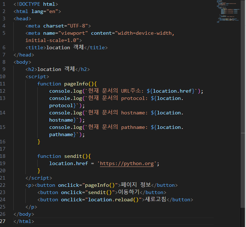This screenshot has width=246, height=227.
Task: Click wrapped 'pathname}`);' continuation line
Action: pos(67,135)
